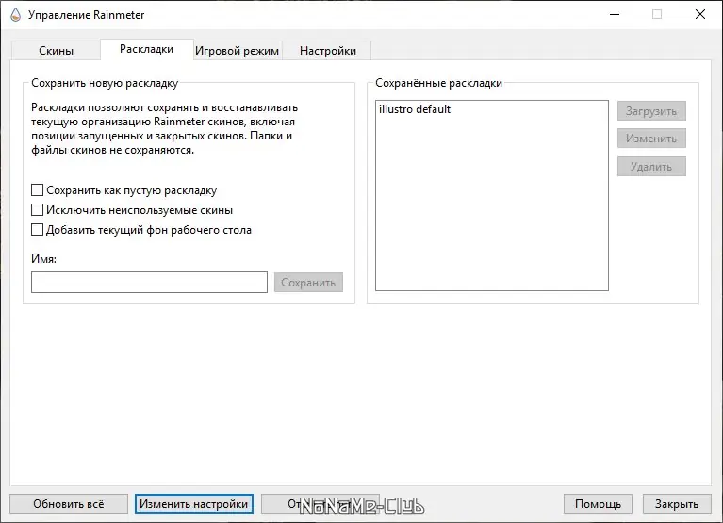Click the Изменить button

pos(651,139)
